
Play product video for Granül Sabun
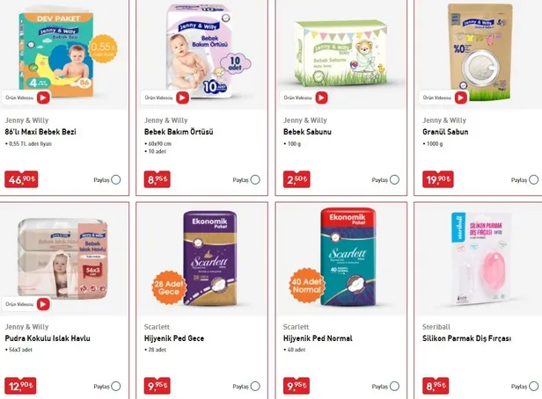(460, 98)
